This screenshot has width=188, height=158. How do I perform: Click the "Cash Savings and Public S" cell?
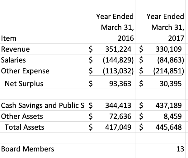click(x=44, y=106)
